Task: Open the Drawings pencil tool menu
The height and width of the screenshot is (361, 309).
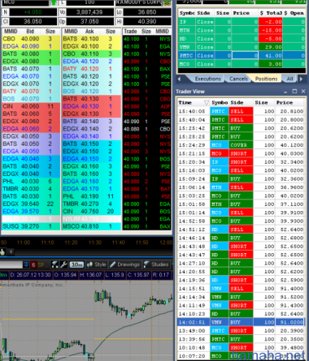Action: [125, 264]
